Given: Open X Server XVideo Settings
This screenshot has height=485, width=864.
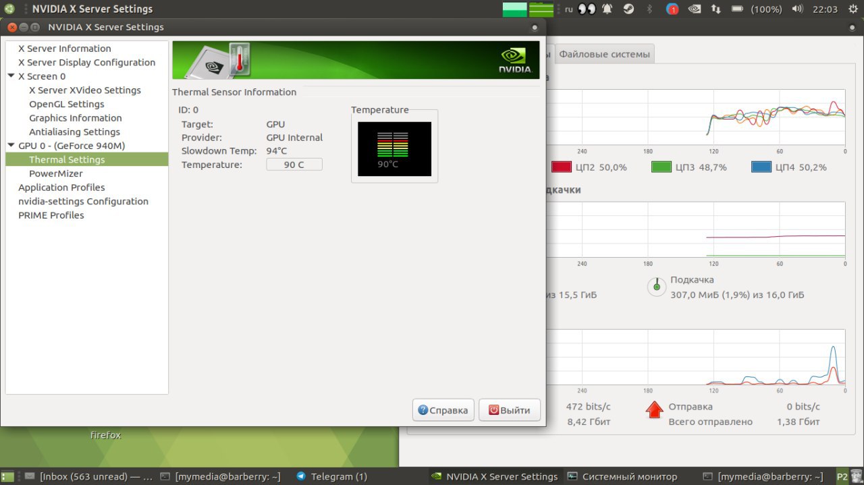Looking at the screenshot, I should pyautogui.click(x=85, y=90).
